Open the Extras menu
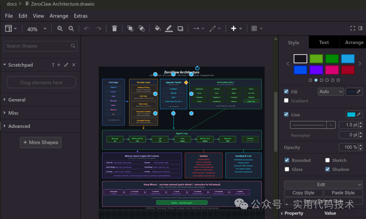This screenshot has height=219, width=366. [81, 16]
